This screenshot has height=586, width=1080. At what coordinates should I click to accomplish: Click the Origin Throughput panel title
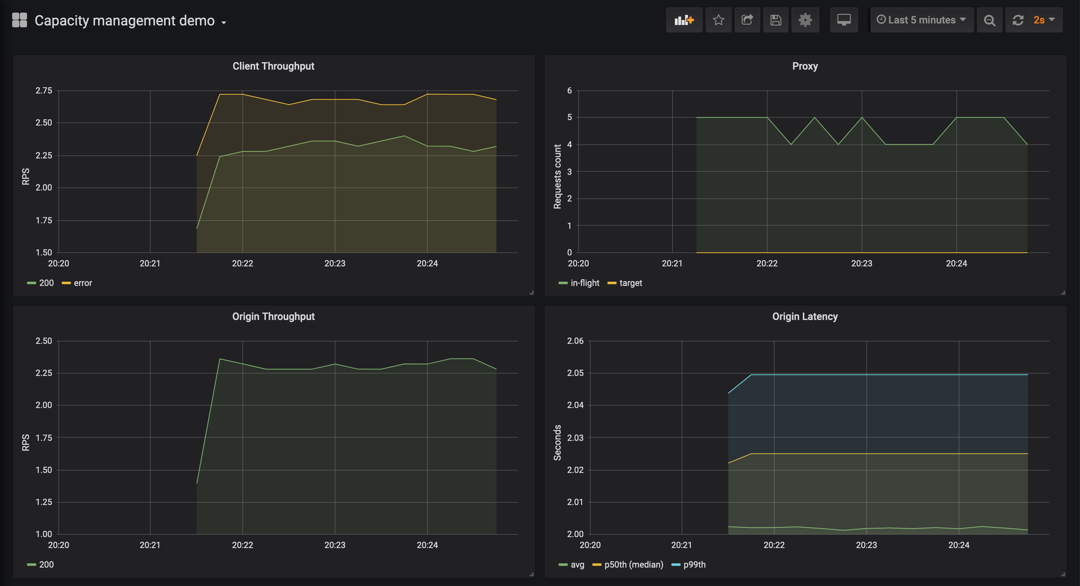click(273, 316)
